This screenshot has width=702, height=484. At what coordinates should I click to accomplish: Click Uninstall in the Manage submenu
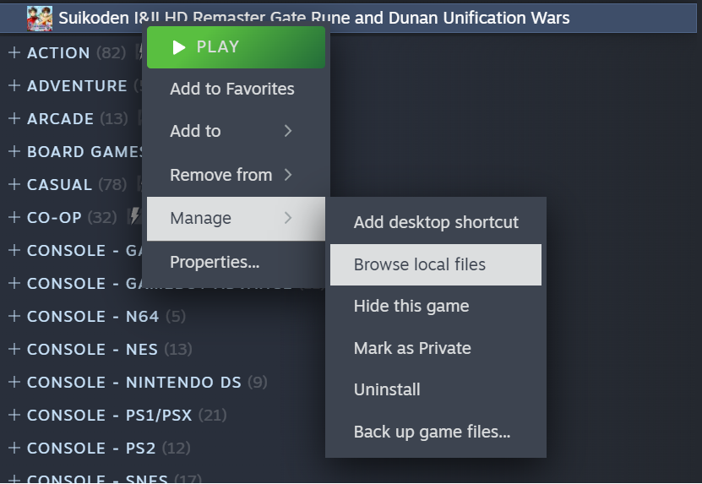click(x=387, y=389)
